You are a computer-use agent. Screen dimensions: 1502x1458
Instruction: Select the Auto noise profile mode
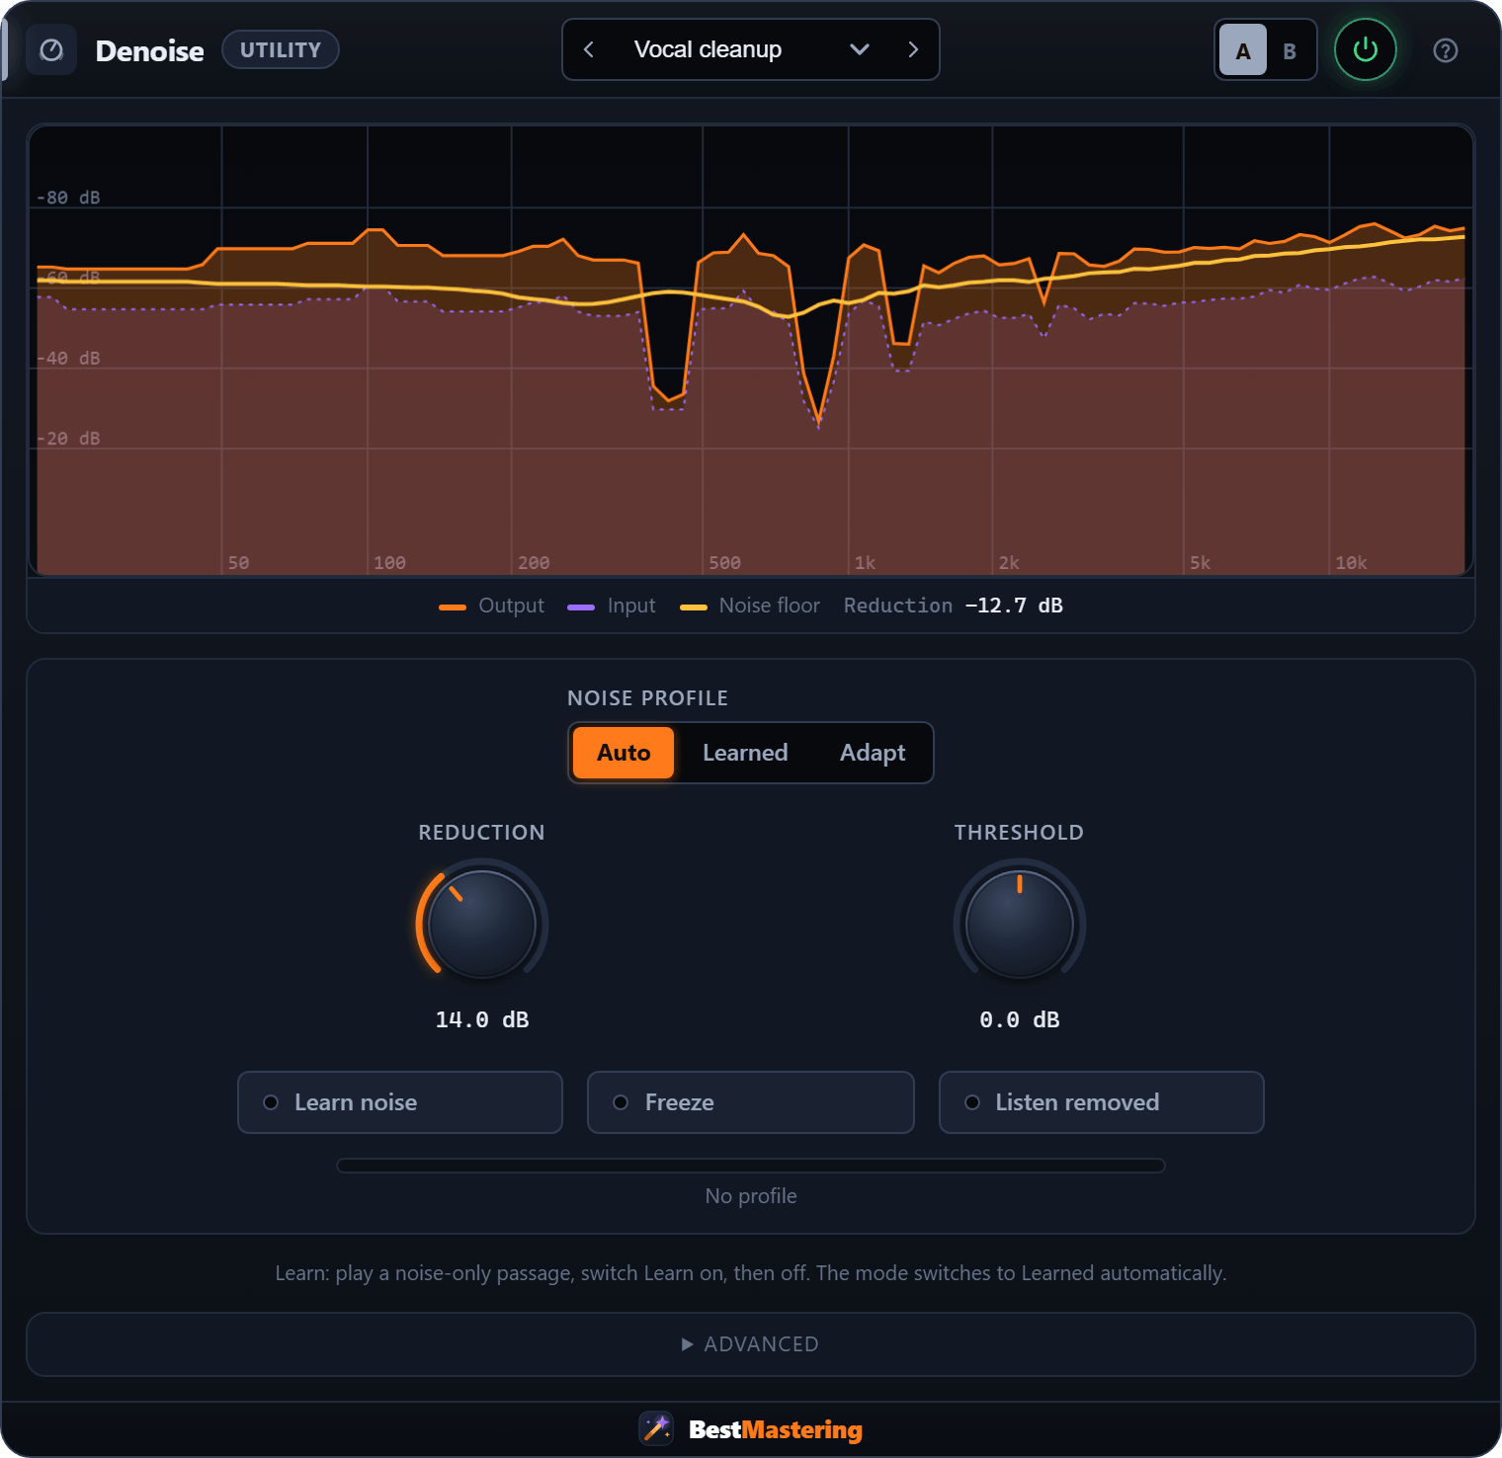[624, 753]
